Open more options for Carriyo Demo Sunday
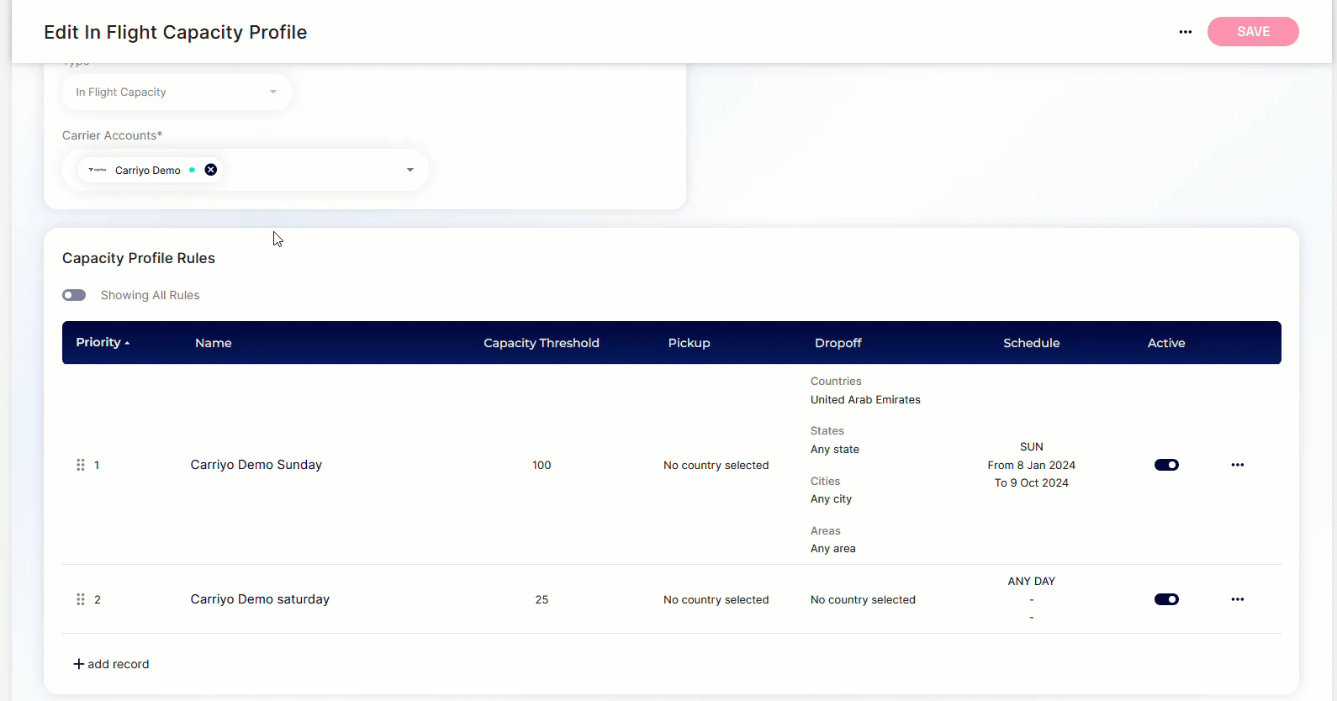This screenshot has width=1337, height=701. click(x=1237, y=465)
